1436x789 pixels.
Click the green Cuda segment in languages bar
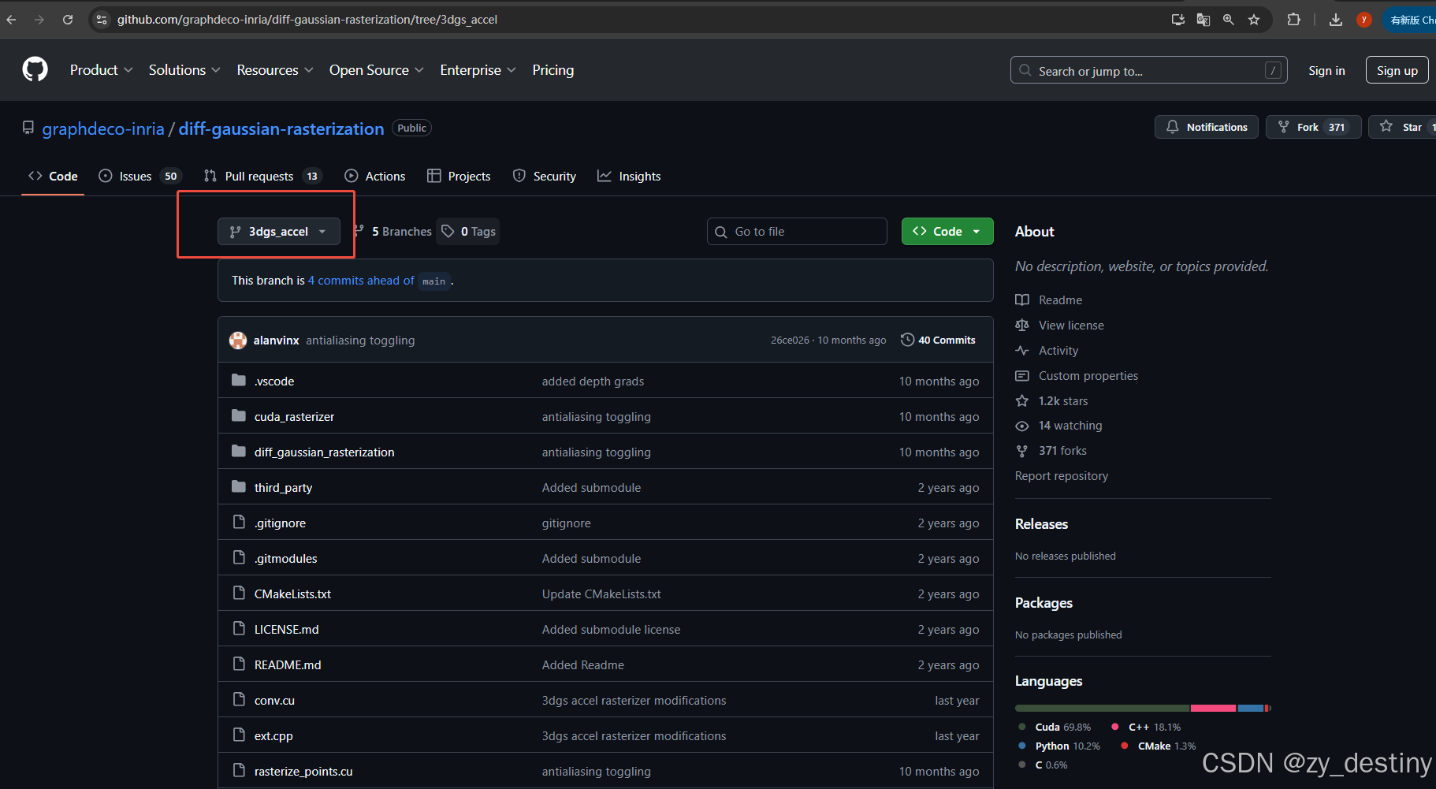pos(1102,708)
